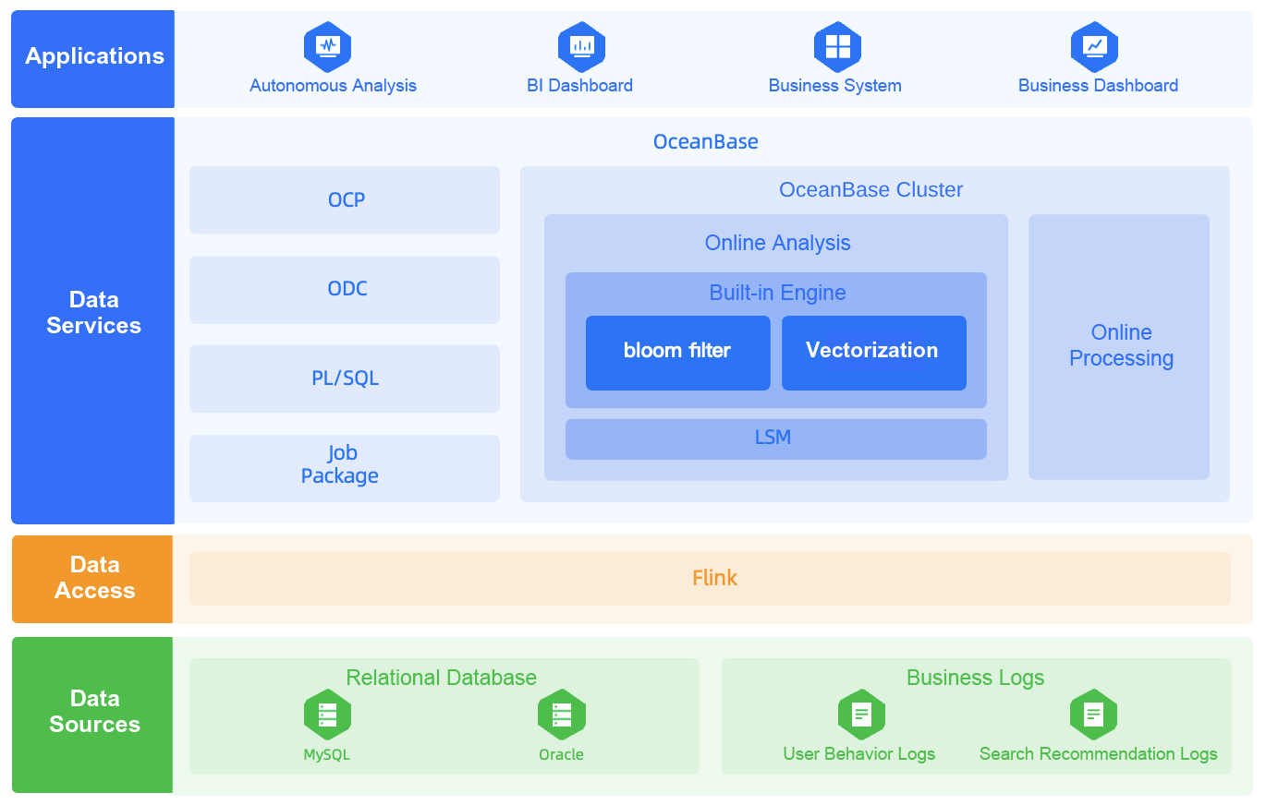Click the MySQL server icon
The image size is (1266, 805).
point(327,715)
